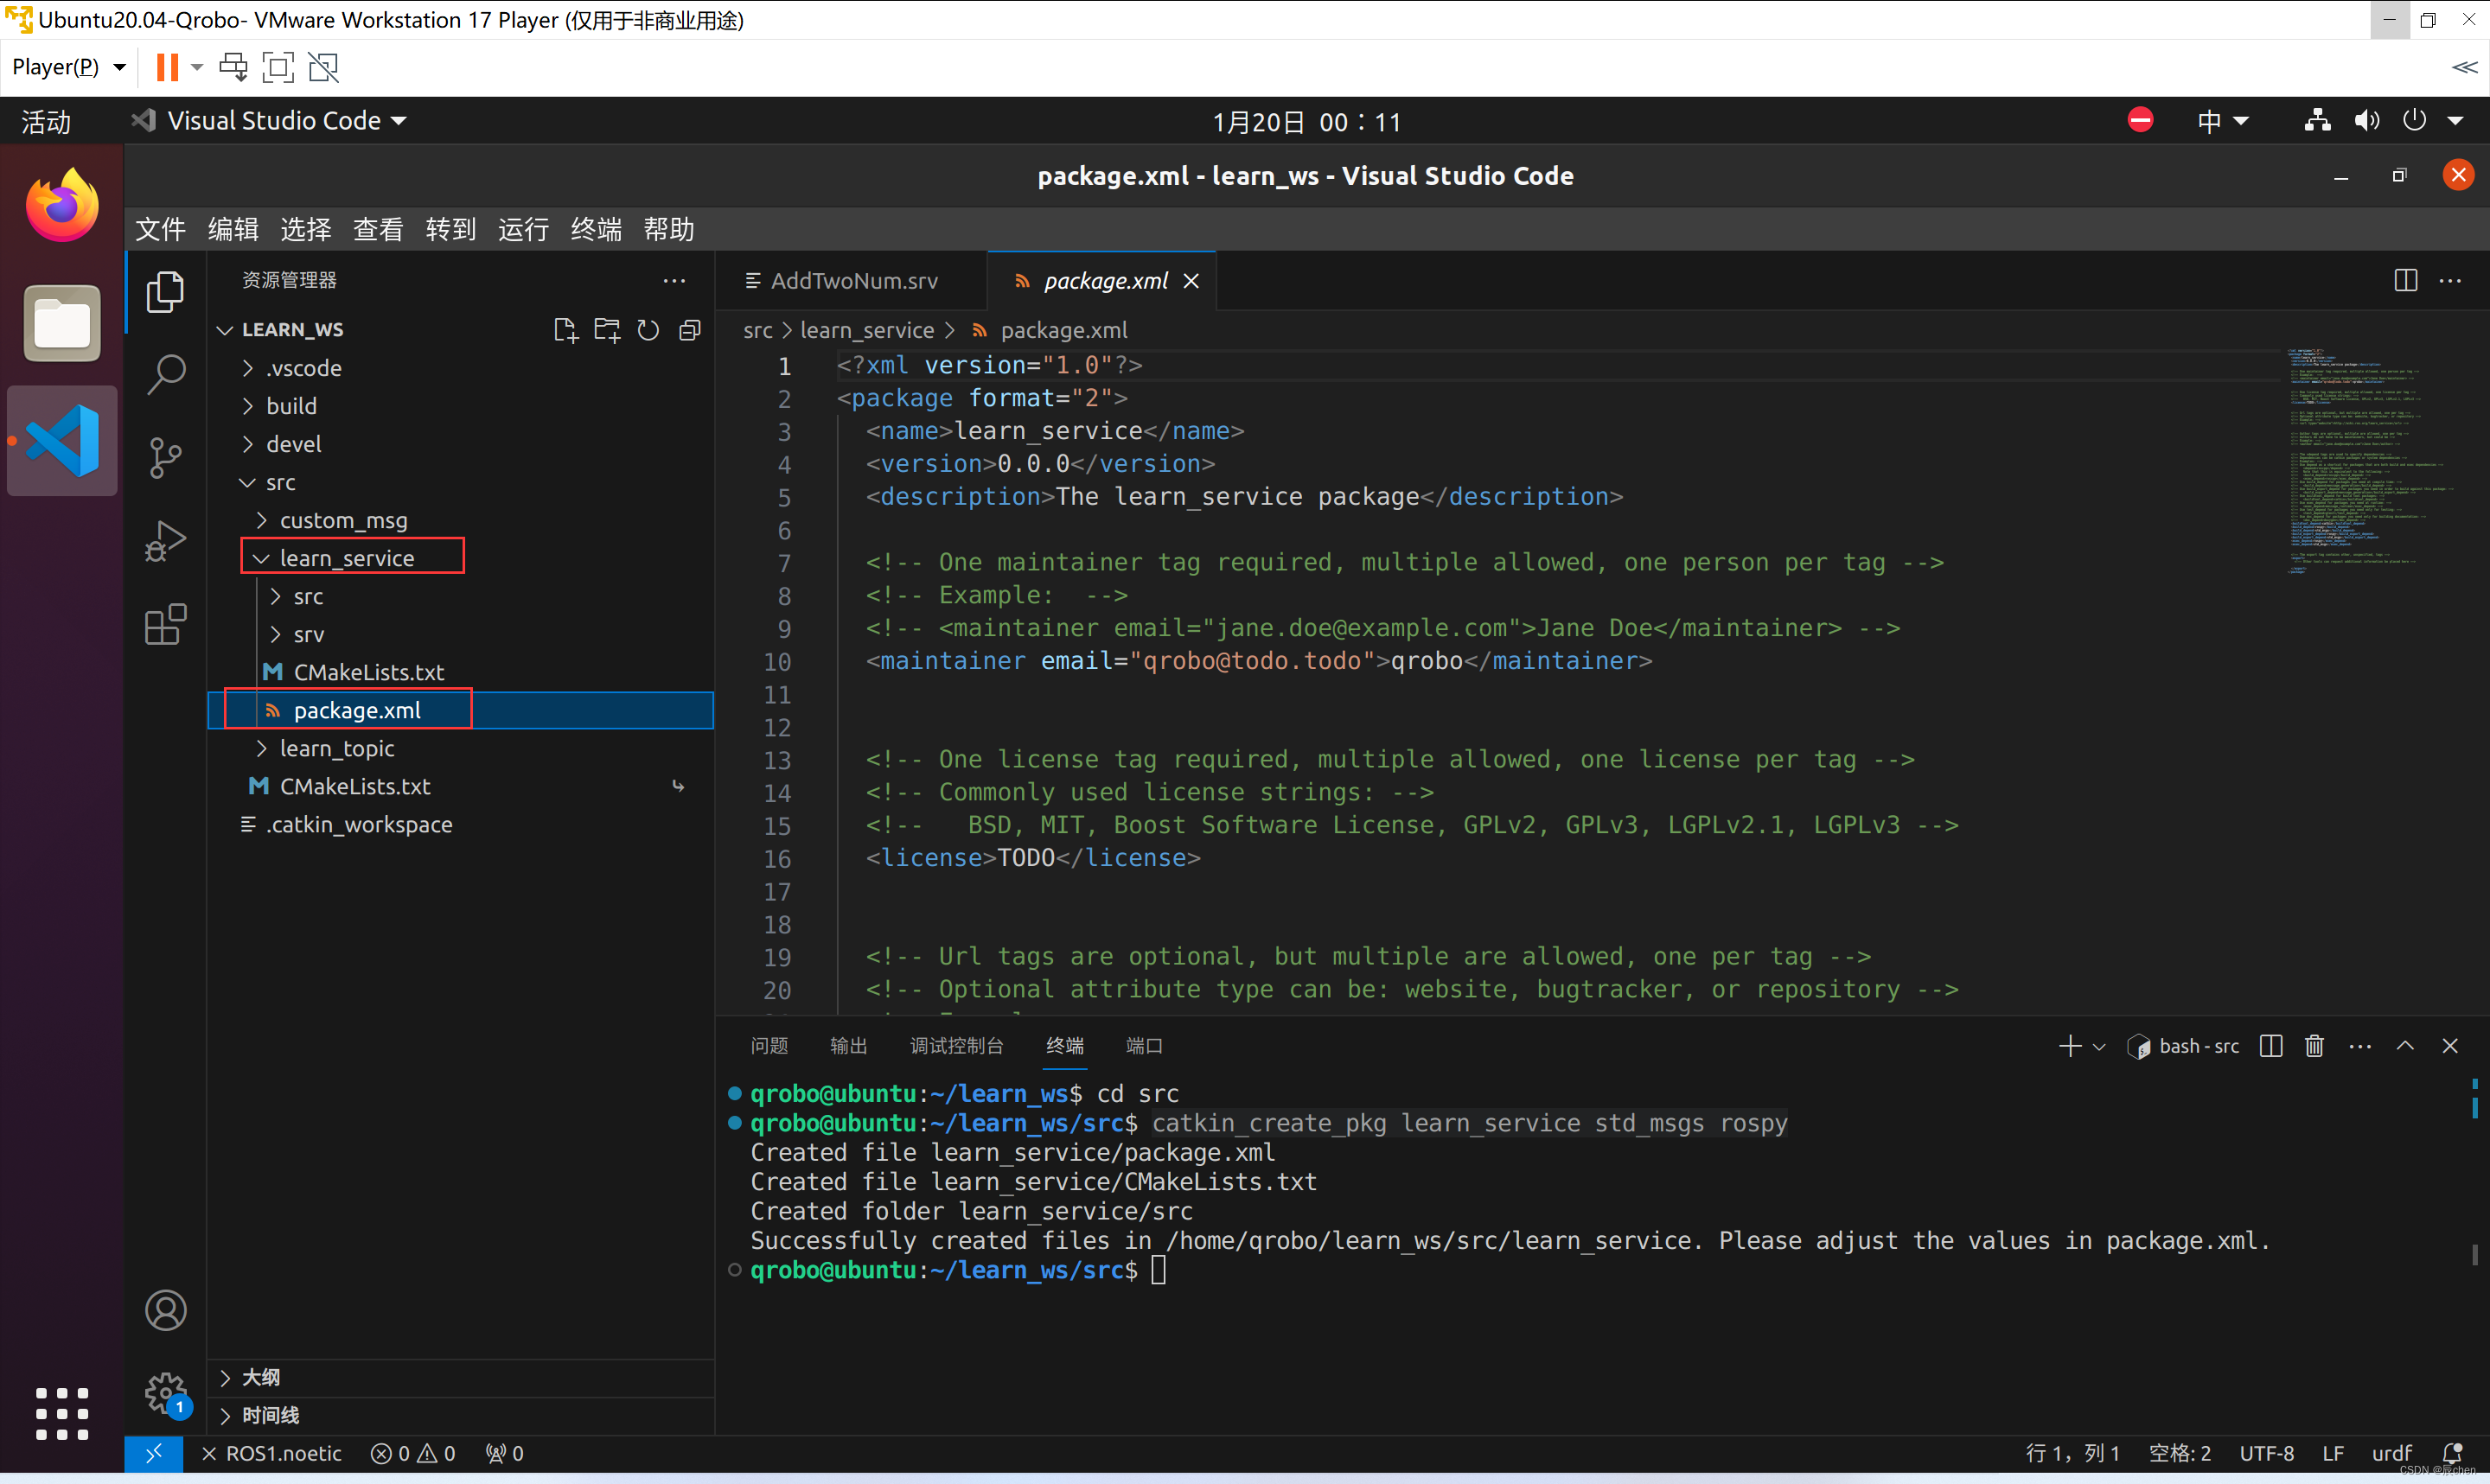Open Run and Debug view
The width and height of the screenshot is (2490, 1484).
[x=165, y=541]
